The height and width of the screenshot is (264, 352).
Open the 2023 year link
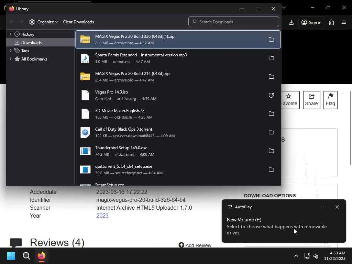[x=102, y=216]
